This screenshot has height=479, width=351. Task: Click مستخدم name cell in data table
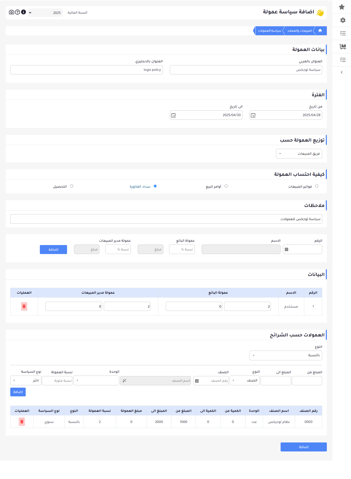[x=291, y=307]
